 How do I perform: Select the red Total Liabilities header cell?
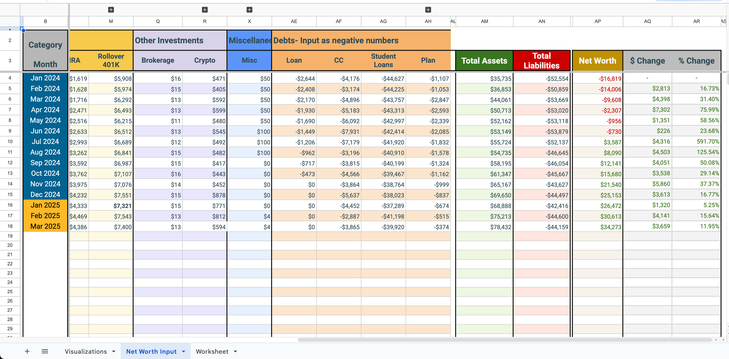click(x=542, y=61)
